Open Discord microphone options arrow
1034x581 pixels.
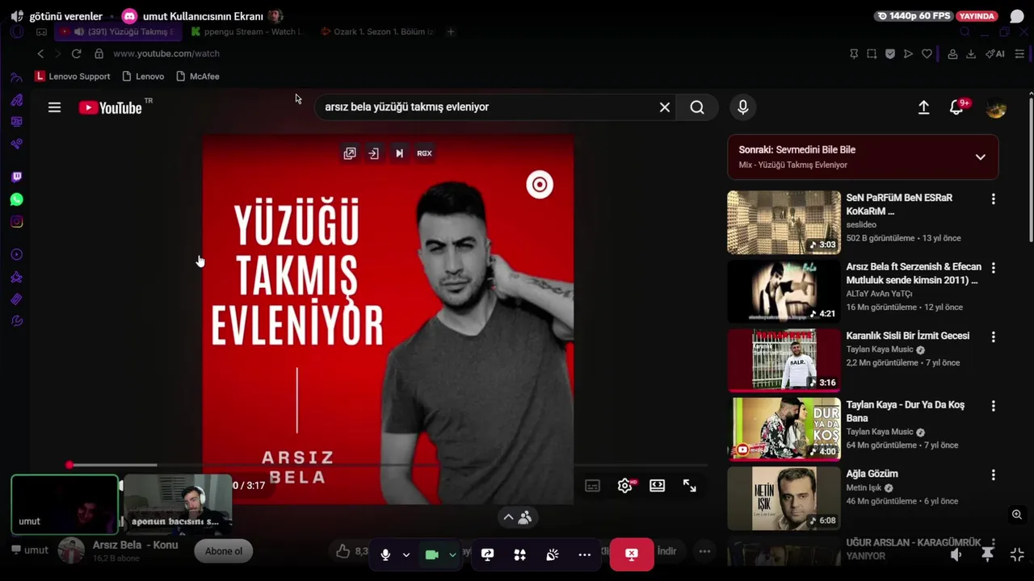(406, 554)
